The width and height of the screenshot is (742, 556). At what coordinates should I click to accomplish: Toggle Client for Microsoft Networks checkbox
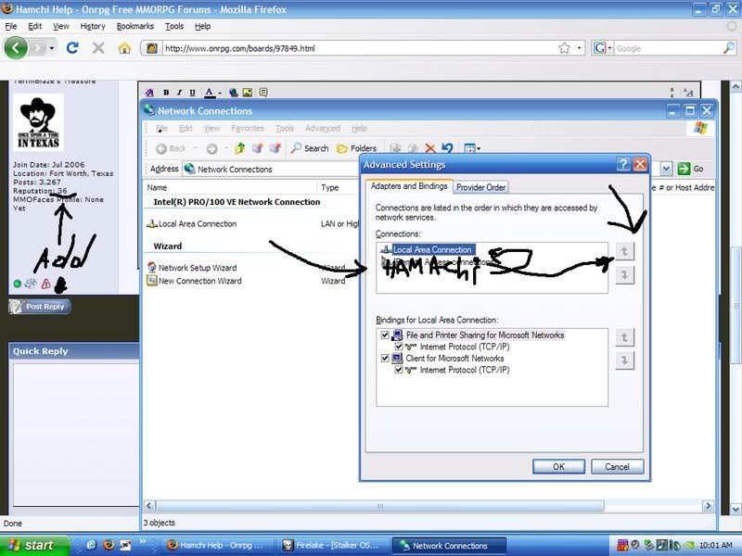click(385, 359)
